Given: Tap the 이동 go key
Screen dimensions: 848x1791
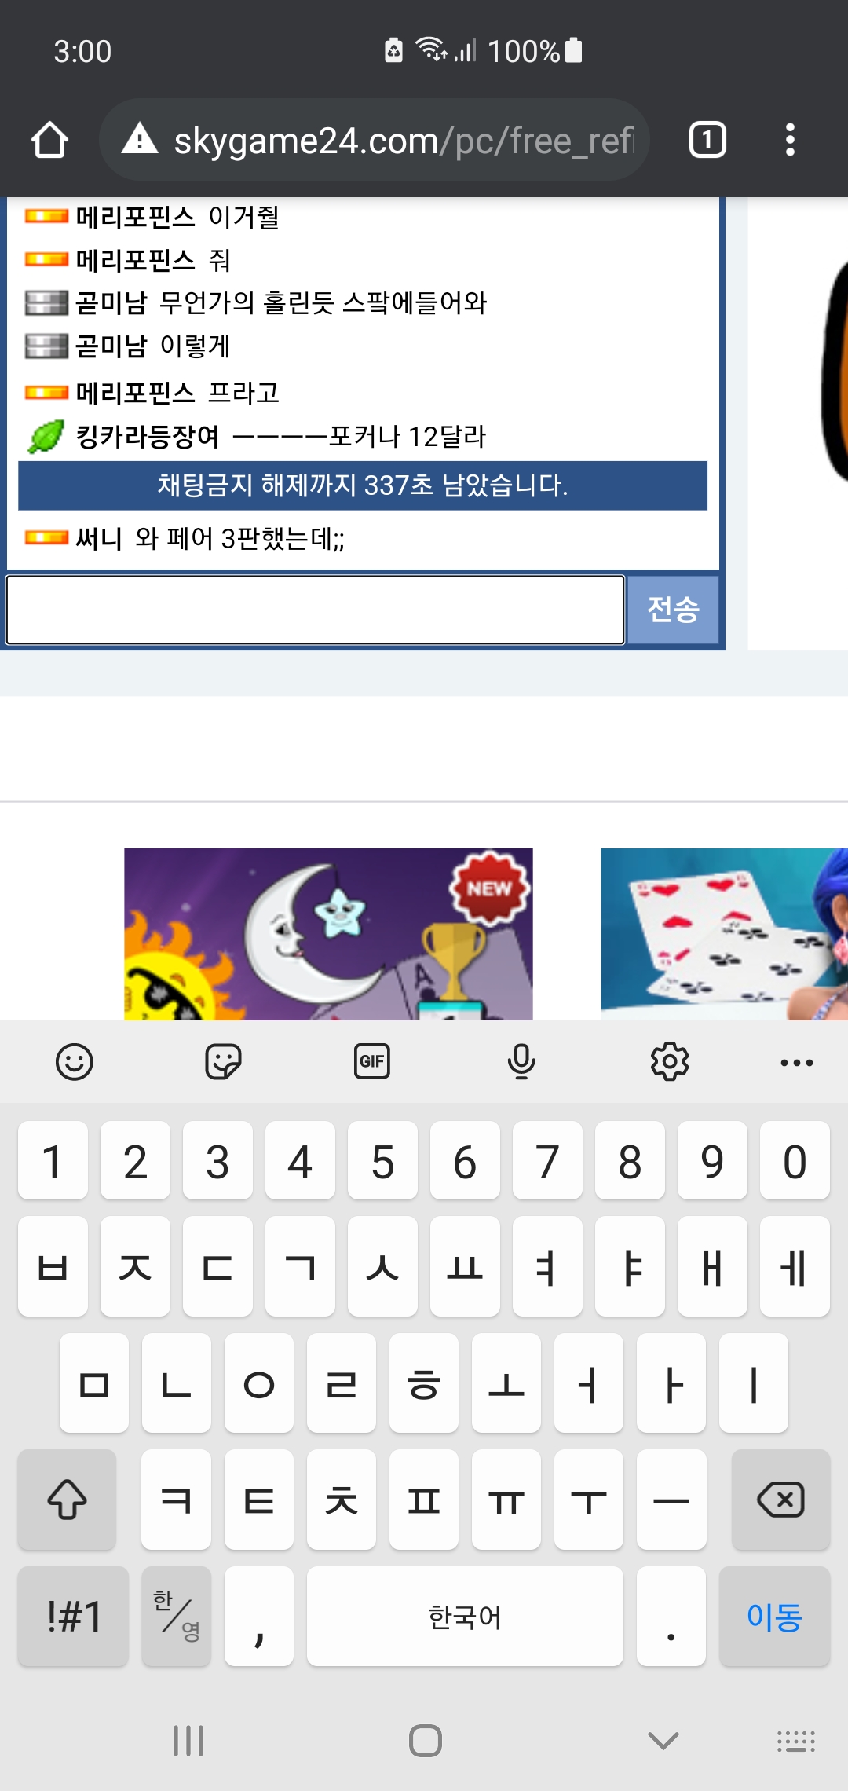Looking at the screenshot, I should pyautogui.click(x=774, y=1616).
